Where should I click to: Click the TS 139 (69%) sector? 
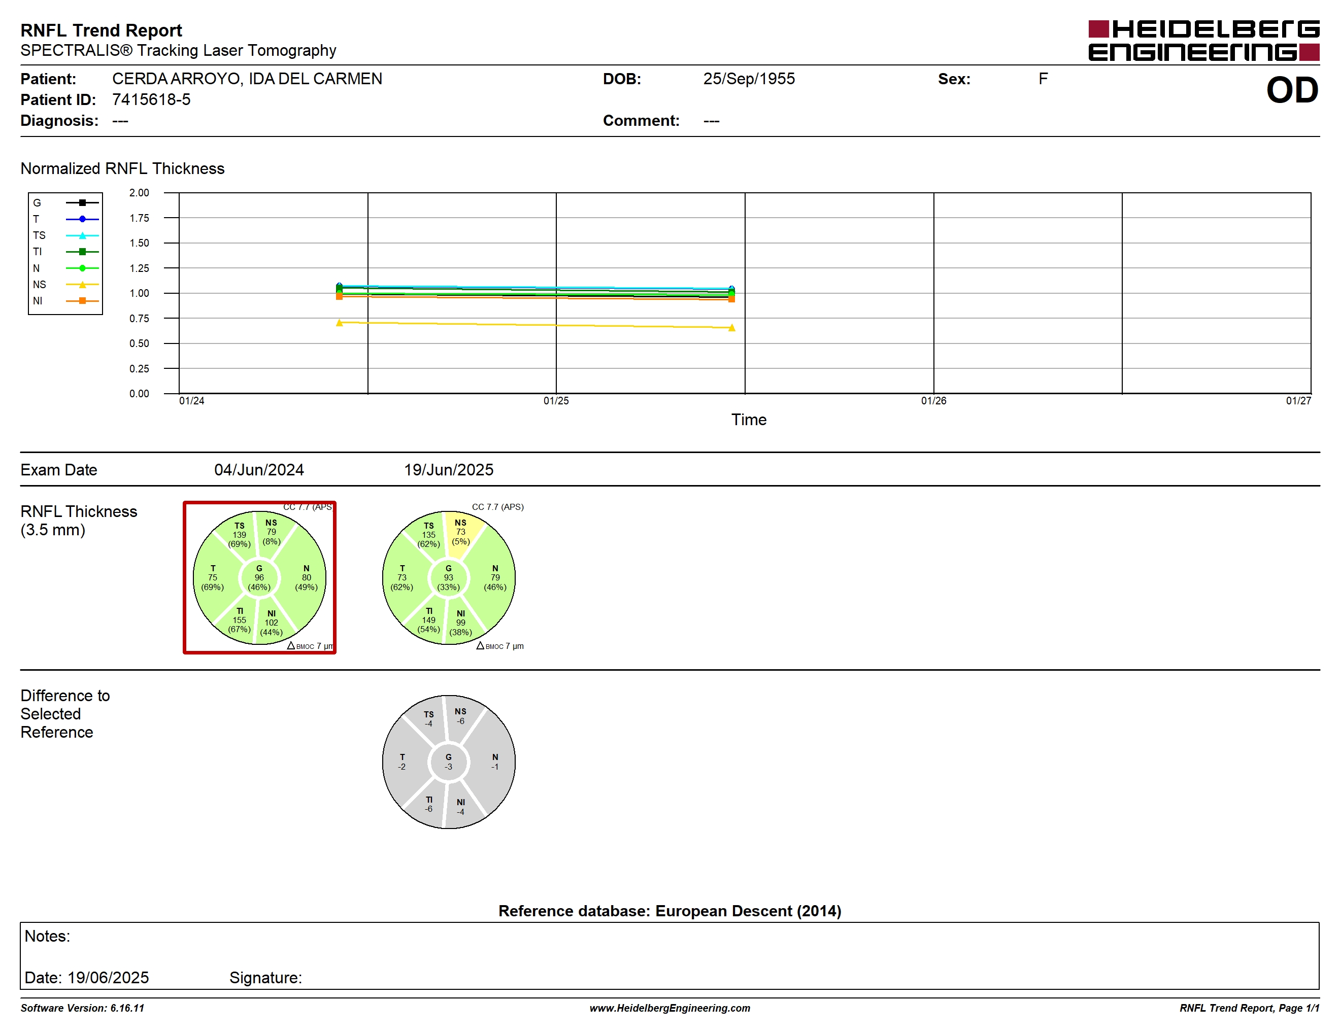[239, 535]
